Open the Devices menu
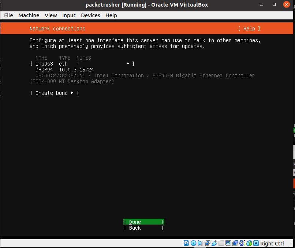 pyautogui.click(x=90, y=15)
